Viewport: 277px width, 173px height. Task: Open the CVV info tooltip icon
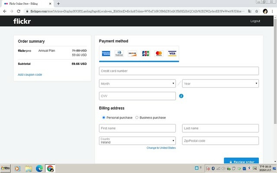pos(181,96)
